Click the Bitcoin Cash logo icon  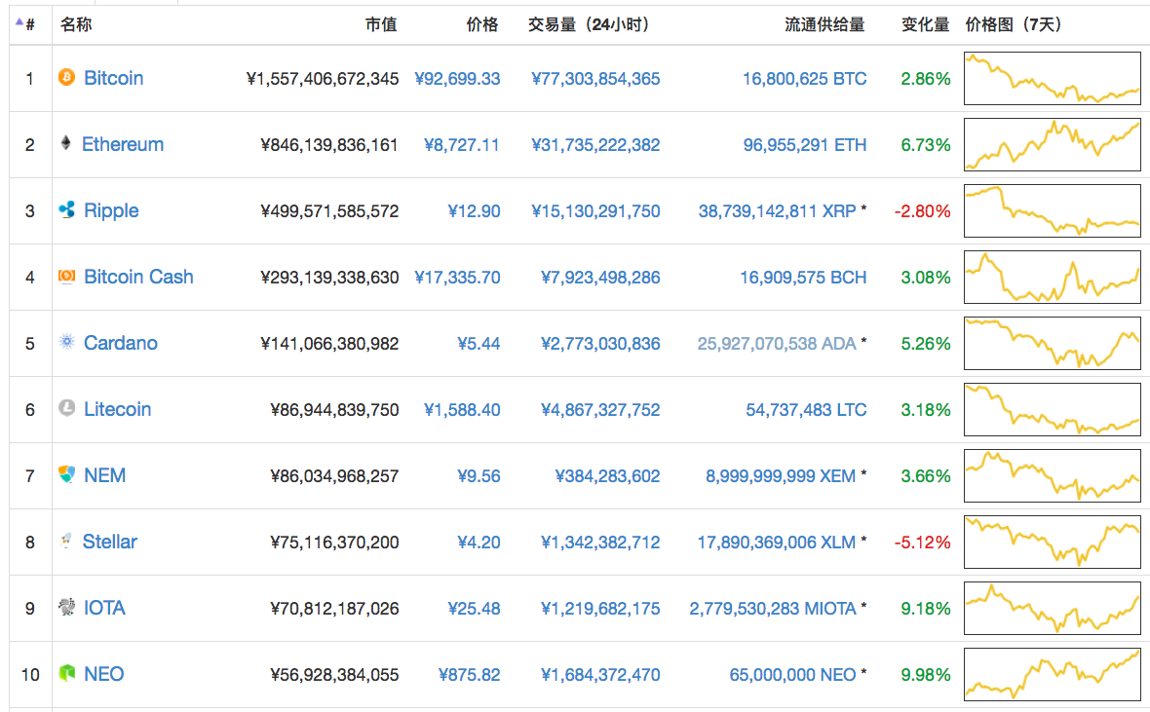tap(66, 277)
